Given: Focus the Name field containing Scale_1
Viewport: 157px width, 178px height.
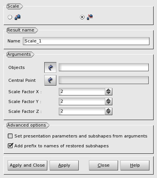Looking at the screenshot, I should coord(86,41).
